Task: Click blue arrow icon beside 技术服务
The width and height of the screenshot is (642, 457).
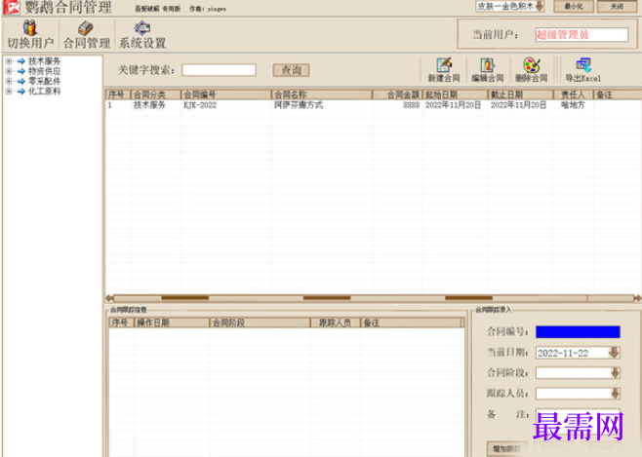Action: click(21, 61)
